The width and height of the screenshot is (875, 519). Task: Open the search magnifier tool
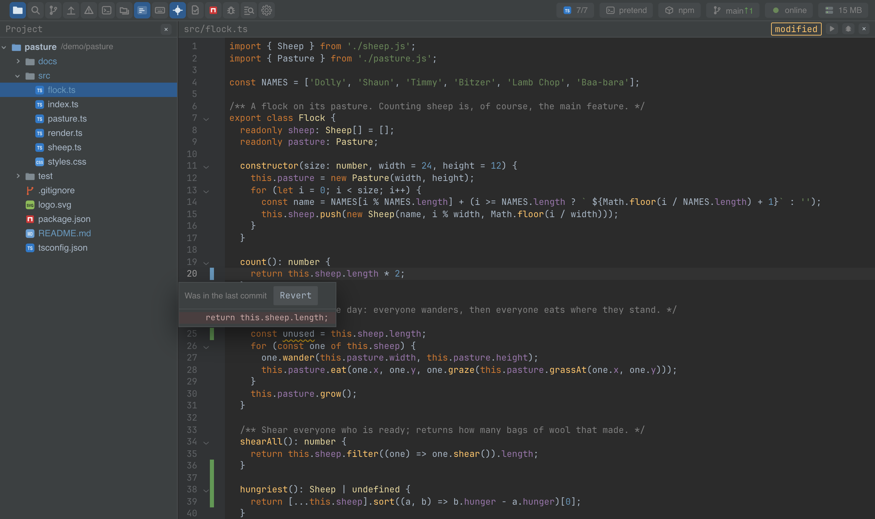(x=35, y=10)
